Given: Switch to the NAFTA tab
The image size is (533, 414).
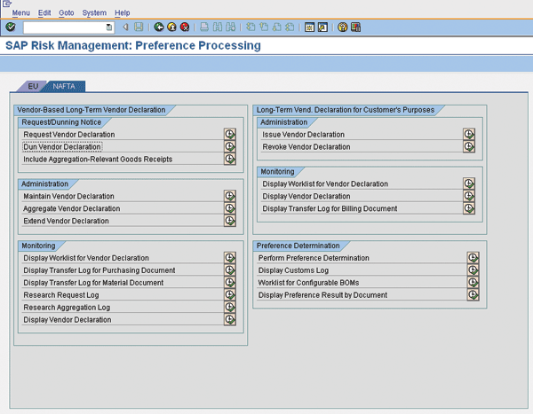Looking at the screenshot, I should coord(64,86).
